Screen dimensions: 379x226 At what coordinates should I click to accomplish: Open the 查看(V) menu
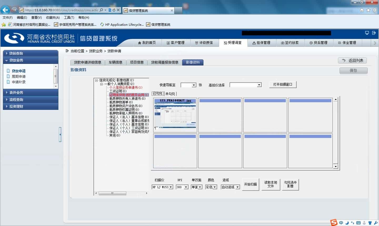[37, 18]
